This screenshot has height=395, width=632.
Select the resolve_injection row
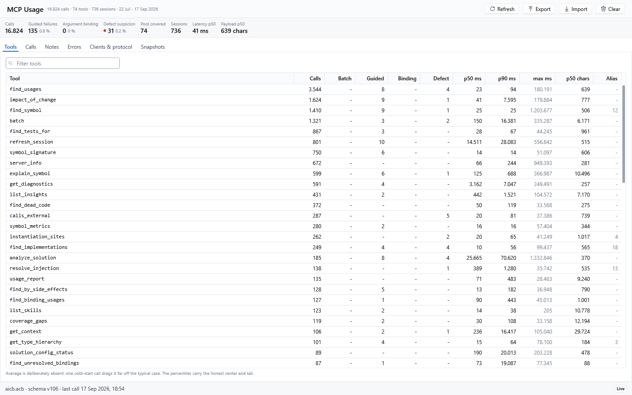click(x=314, y=268)
